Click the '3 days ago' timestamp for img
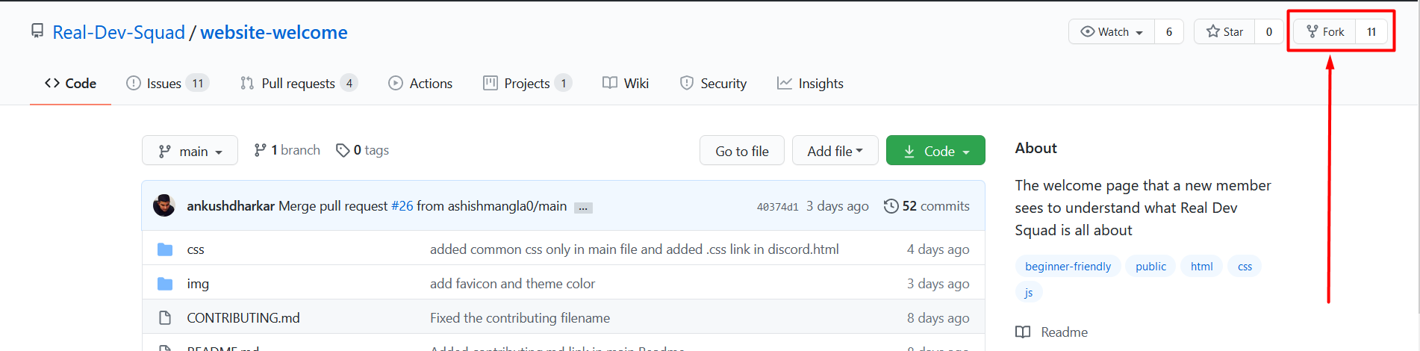The image size is (1420, 351). (938, 284)
